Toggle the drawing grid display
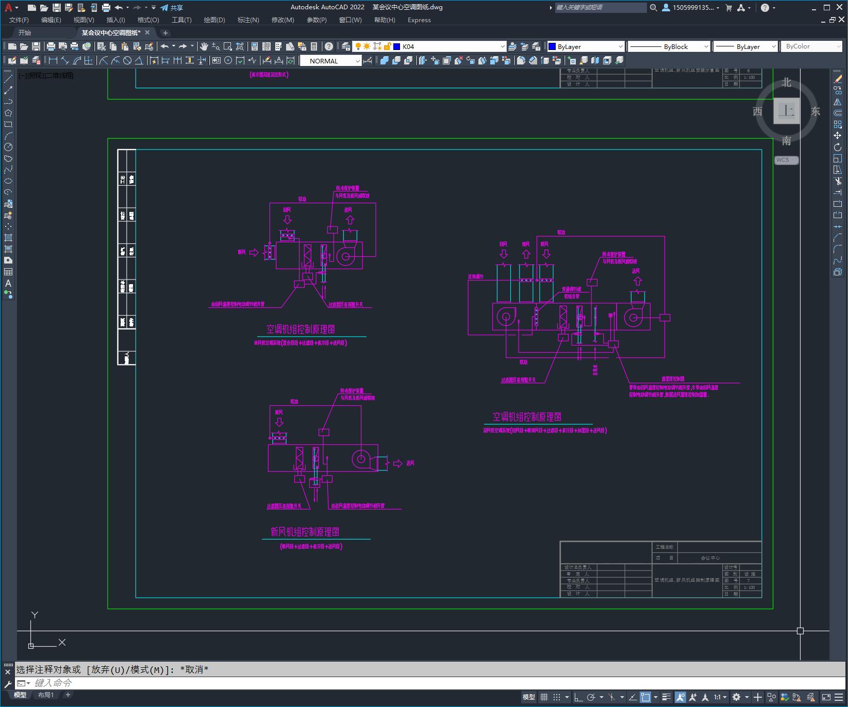848x707 pixels. pos(544,697)
